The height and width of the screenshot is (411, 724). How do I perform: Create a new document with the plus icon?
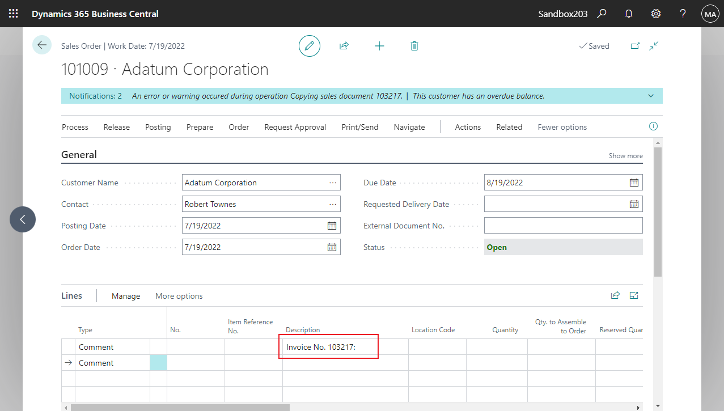click(379, 45)
